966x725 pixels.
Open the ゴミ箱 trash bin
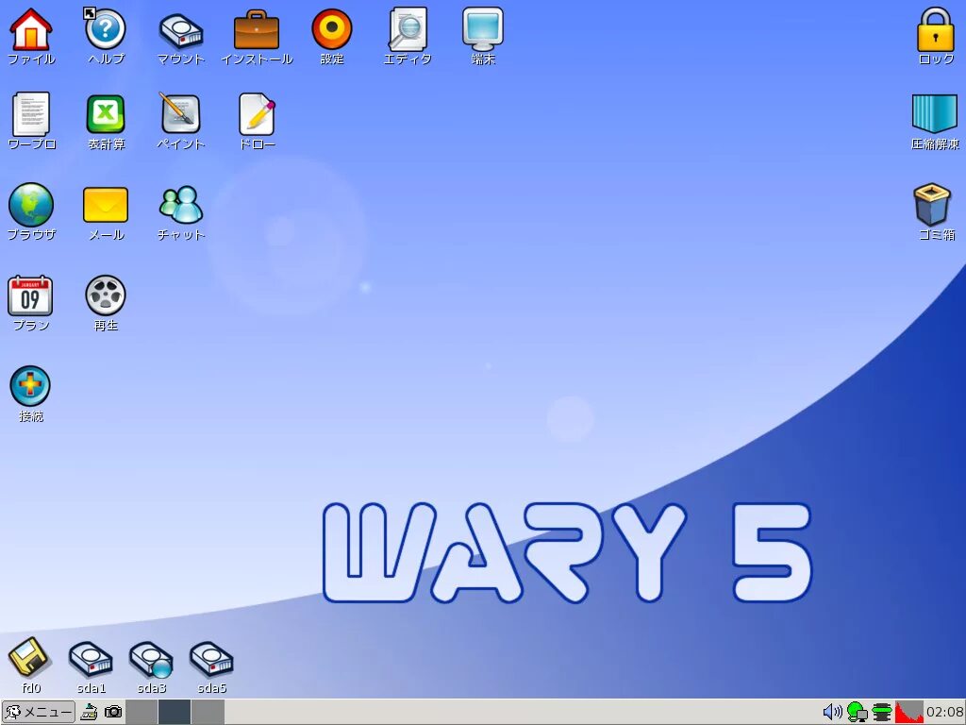(933, 203)
